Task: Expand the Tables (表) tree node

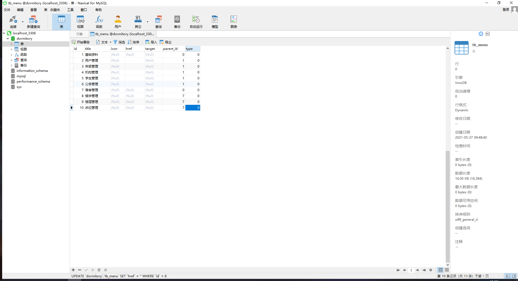Action: pyautogui.click(x=11, y=44)
